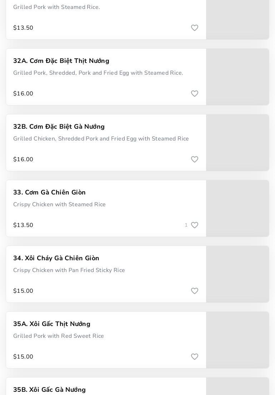This screenshot has height=395, width=275.
Task: Favorite 35A. Xôi Gấc Thịt Nướng
Action: point(195,356)
